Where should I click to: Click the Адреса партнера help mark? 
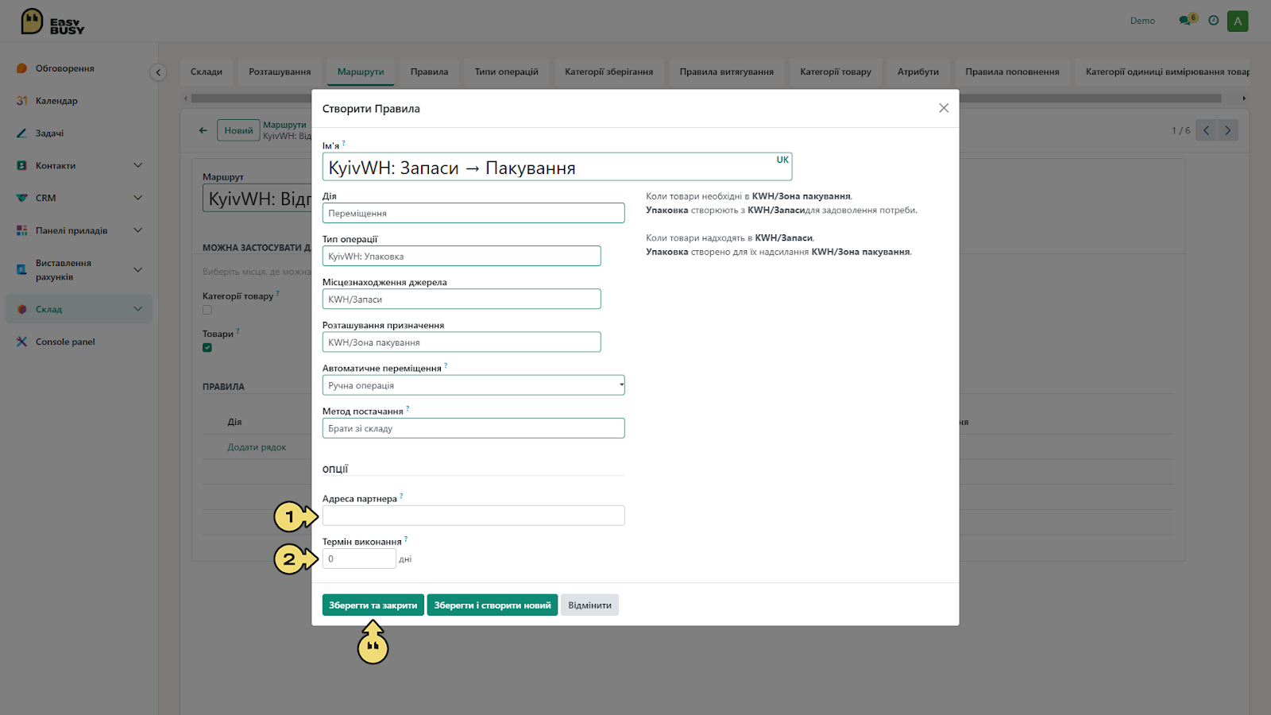[x=401, y=496]
